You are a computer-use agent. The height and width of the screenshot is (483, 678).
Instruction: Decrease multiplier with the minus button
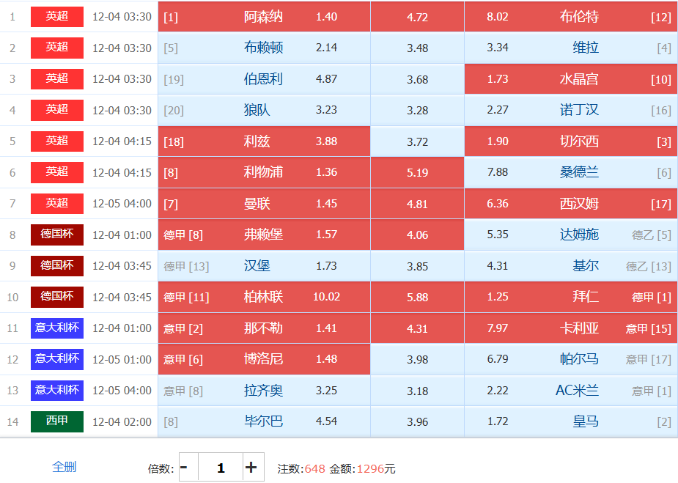184,467
